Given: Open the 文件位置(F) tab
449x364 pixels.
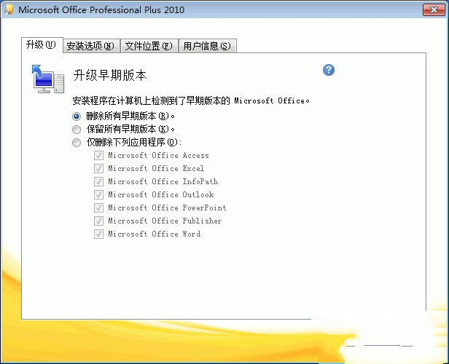Looking at the screenshot, I should coord(149,46).
